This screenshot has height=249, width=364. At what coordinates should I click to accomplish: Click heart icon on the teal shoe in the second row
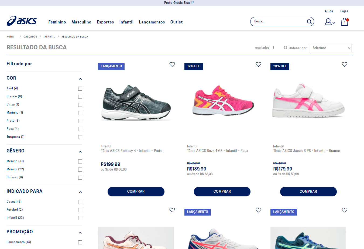(345, 210)
